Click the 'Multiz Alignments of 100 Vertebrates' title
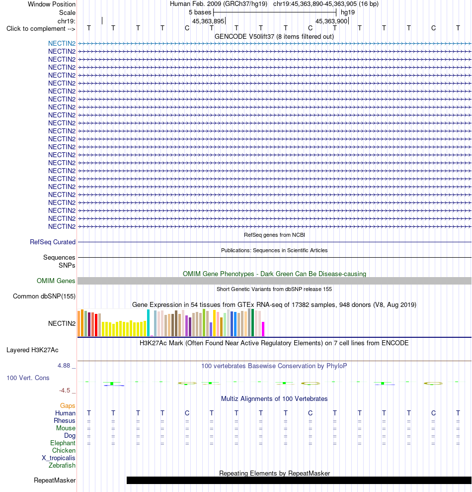Viewport: 472px width, 492px height. tap(274, 398)
